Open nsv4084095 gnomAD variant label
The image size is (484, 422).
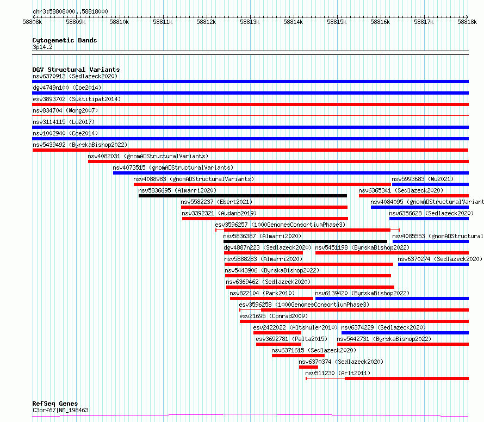pyautogui.click(x=427, y=202)
